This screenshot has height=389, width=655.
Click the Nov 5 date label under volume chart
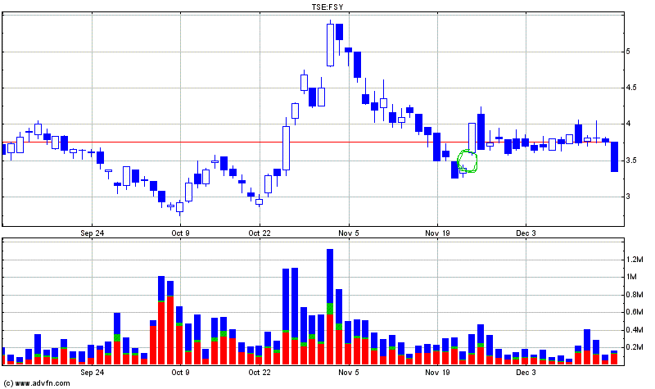coord(349,372)
